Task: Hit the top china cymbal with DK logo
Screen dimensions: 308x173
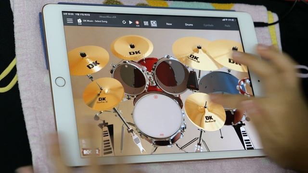Action: (x=132, y=48)
